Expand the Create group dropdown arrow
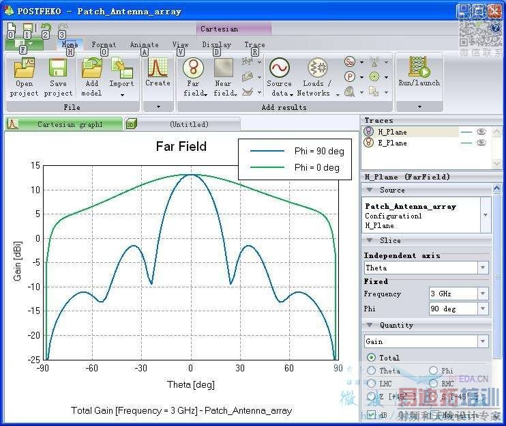506x426 pixels. pyautogui.click(x=158, y=106)
